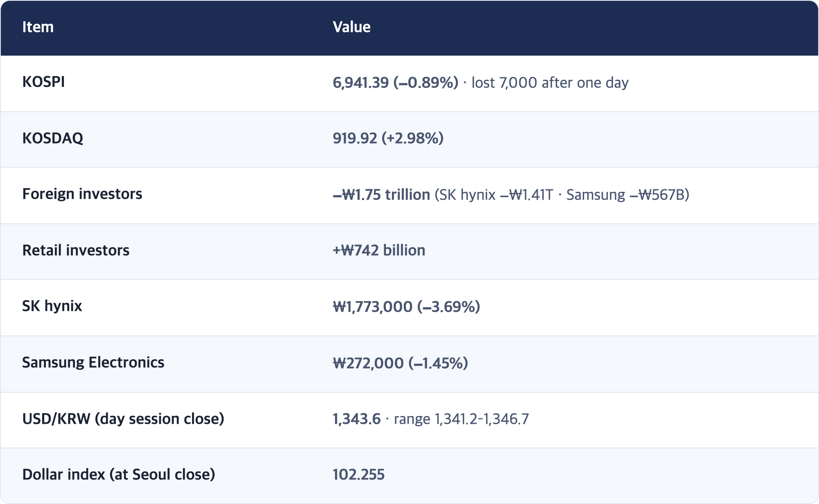
Task: Click the KOSPI value '6,941.39 (–0.89%)'
Action: [x=395, y=83]
